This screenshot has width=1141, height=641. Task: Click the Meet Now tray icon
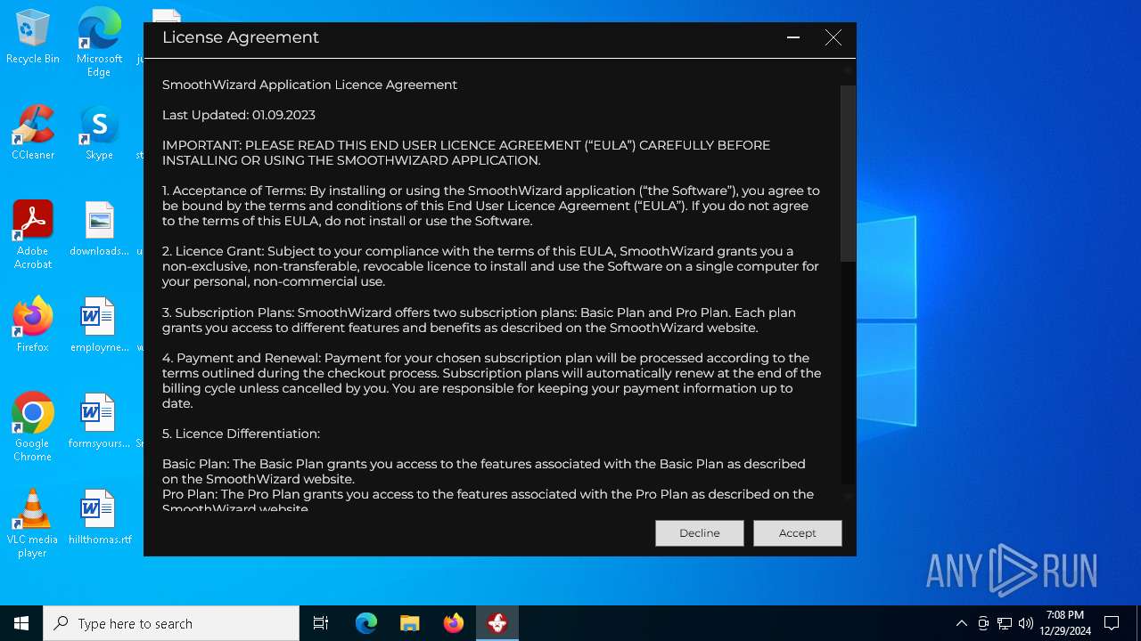tap(983, 623)
